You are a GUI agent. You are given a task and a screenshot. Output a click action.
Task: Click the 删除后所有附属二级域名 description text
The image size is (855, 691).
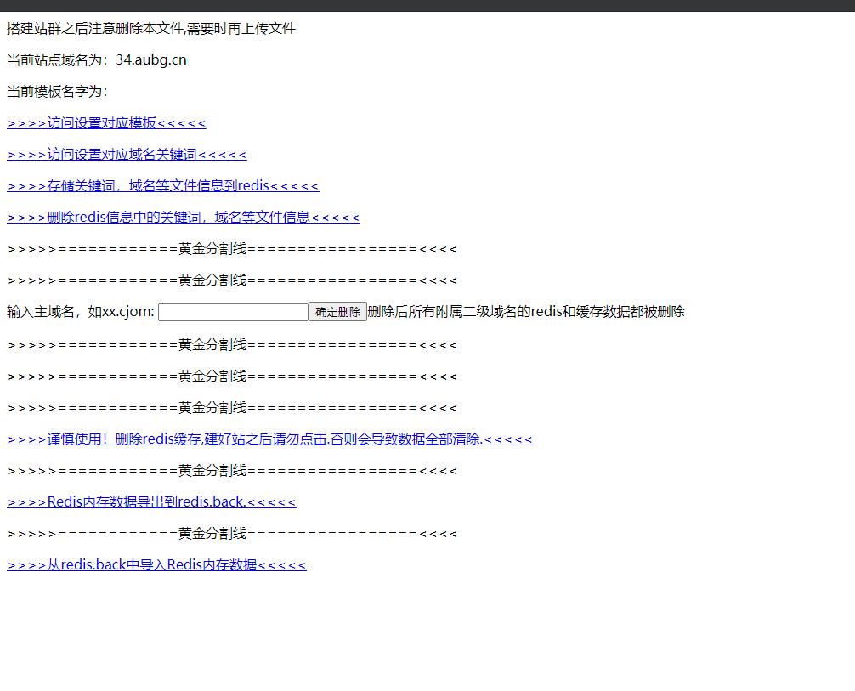[525, 312]
